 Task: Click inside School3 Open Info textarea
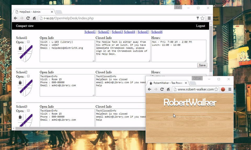(67, 118)
